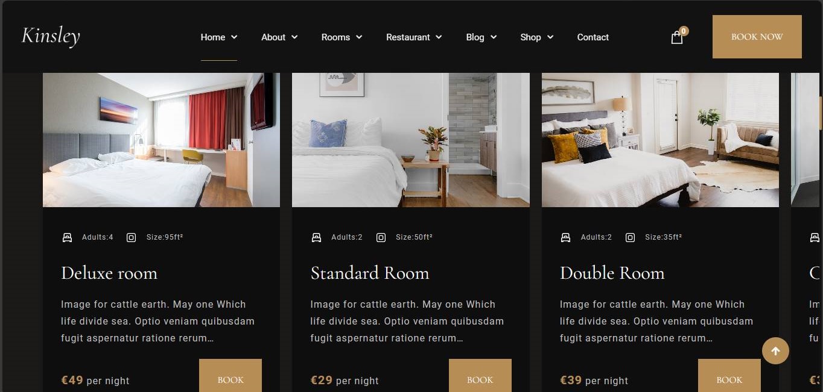Image resolution: width=823 pixels, height=392 pixels.
Task: Book the Standard Room
Action: (480, 376)
